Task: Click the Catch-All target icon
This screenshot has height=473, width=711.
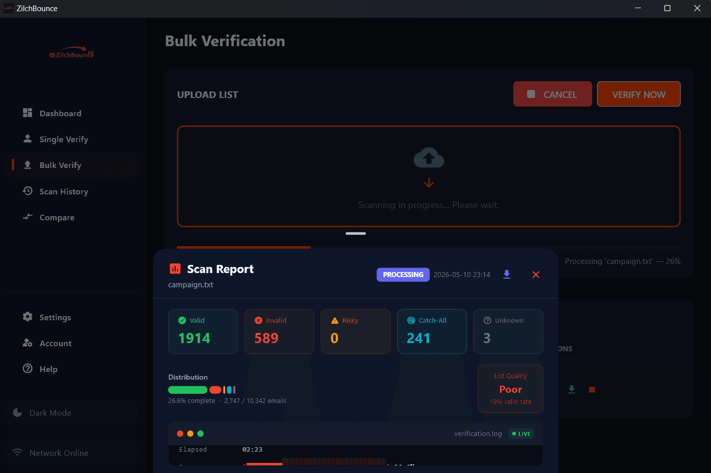Action: (x=411, y=320)
